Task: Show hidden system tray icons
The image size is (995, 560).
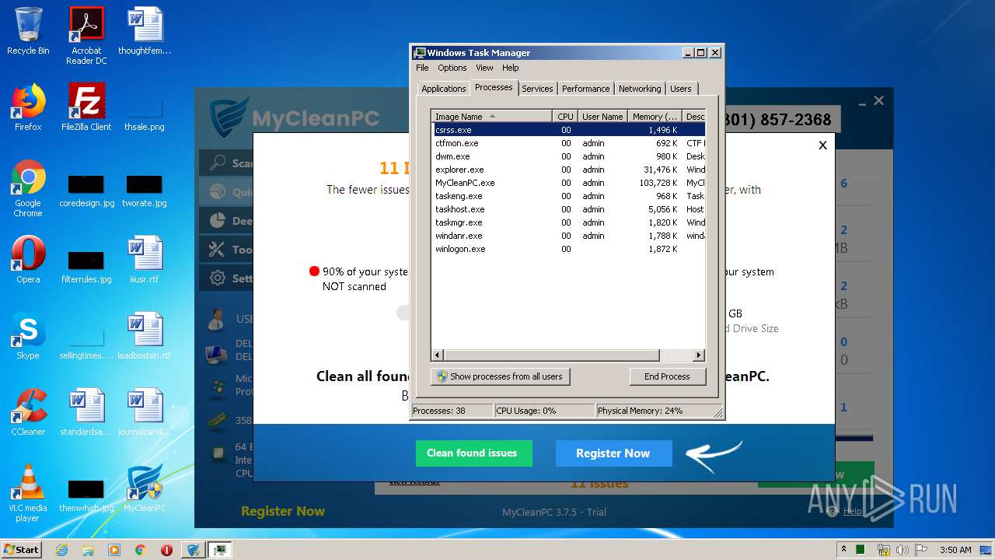Action: point(843,550)
